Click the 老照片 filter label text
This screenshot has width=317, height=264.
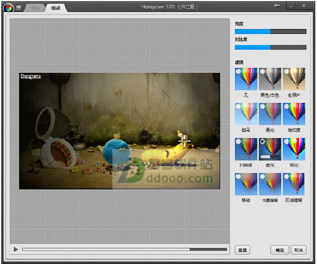click(x=294, y=95)
